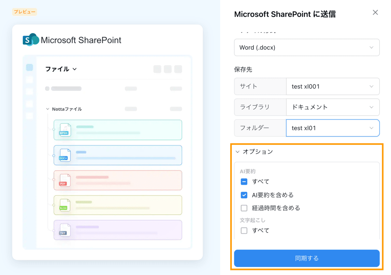Select the PDF file icon in preview
Screen dimensions: 391x275
(65, 180)
